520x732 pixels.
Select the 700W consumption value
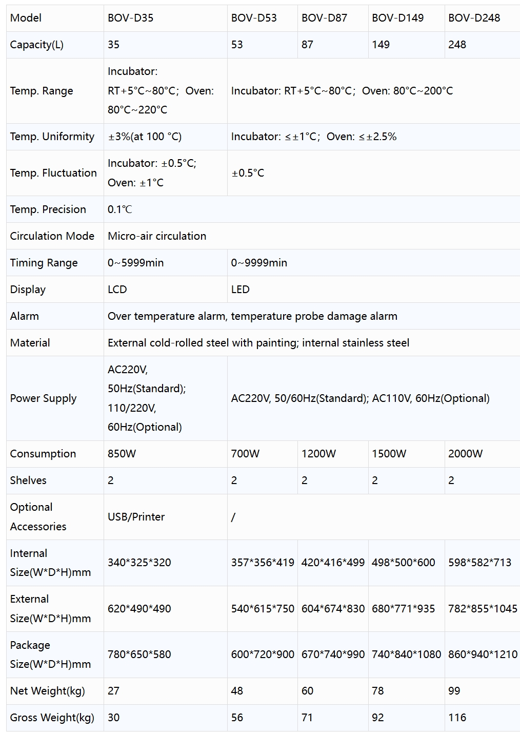coord(245,454)
